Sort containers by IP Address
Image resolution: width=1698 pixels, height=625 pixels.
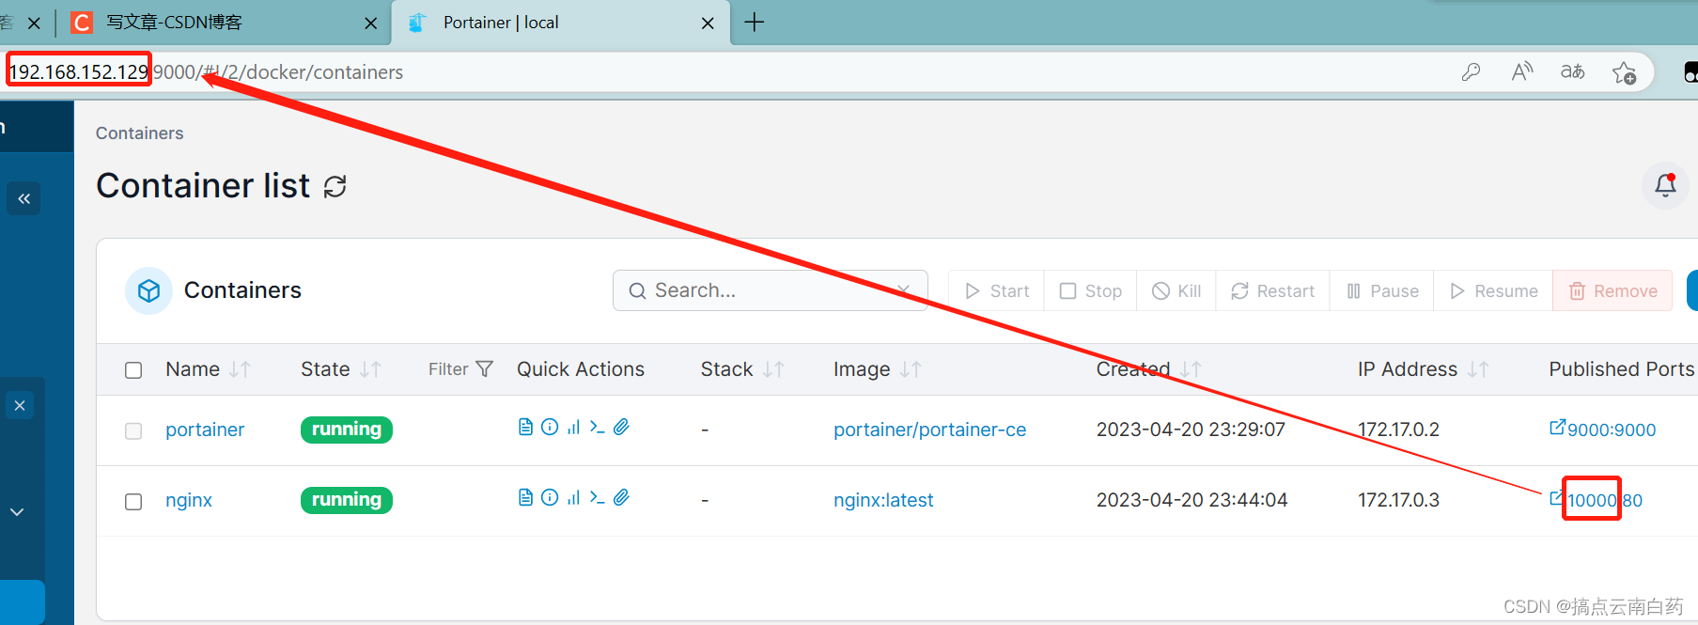click(x=1423, y=369)
